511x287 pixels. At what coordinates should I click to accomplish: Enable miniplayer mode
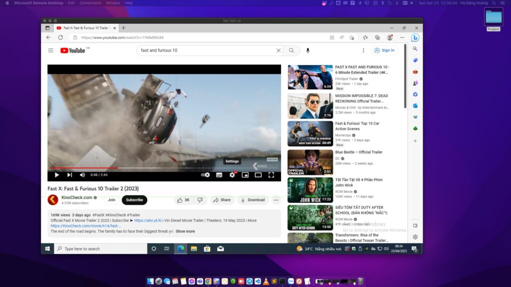[x=245, y=175]
